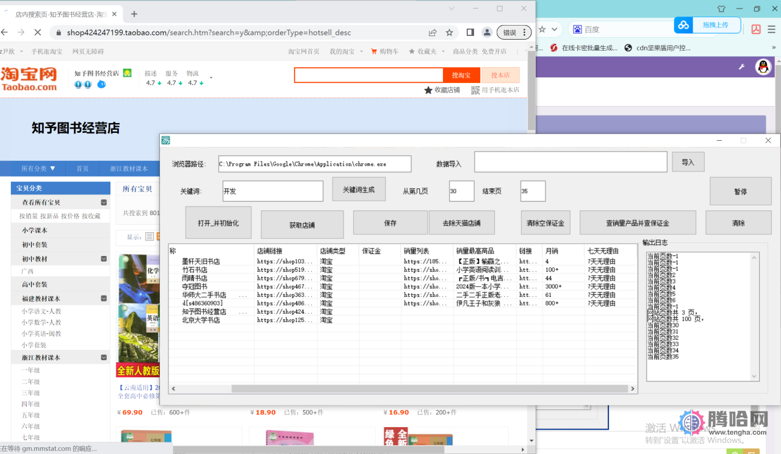Click the 去除天猫店铺 button
781x454 pixels.
[x=462, y=223]
